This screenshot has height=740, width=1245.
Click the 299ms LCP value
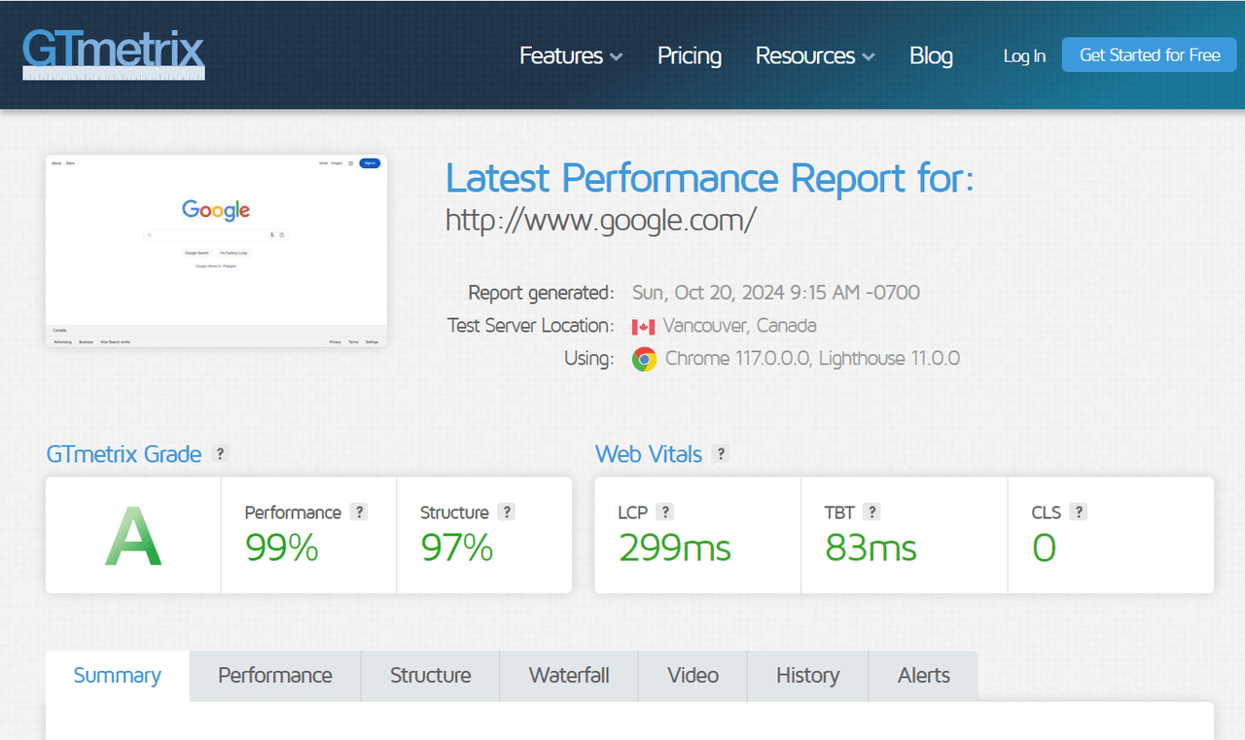pyautogui.click(x=675, y=548)
